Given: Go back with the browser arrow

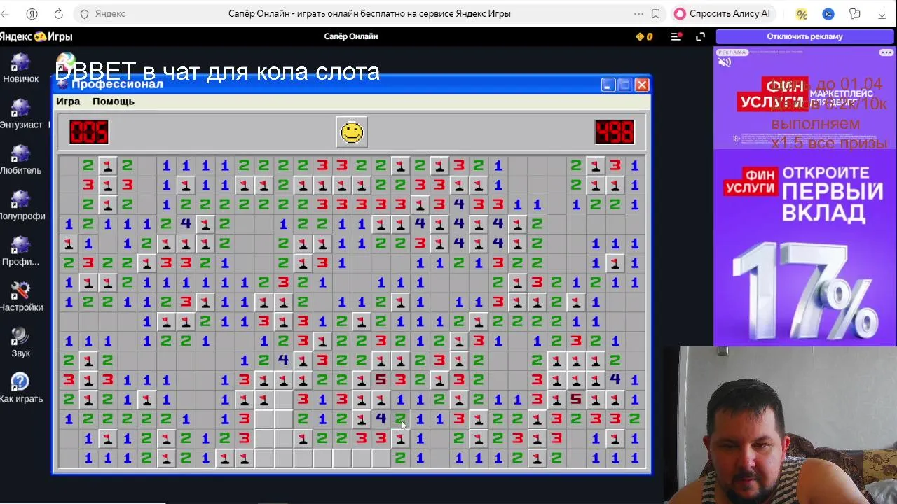Looking at the screenshot, I should tap(6, 13).
